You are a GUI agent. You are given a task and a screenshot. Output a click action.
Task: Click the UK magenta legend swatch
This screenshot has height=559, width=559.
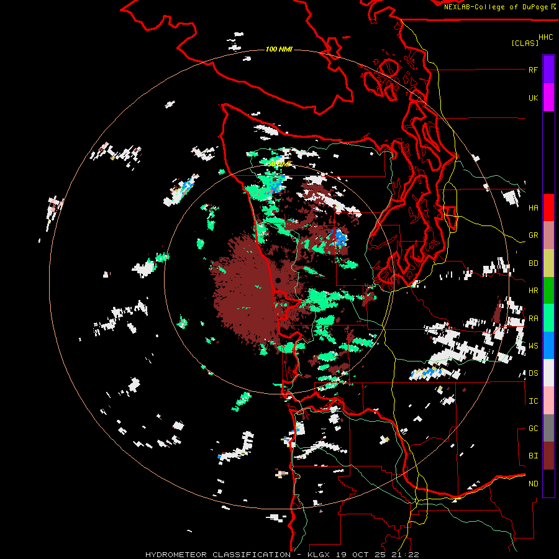click(x=548, y=97)
